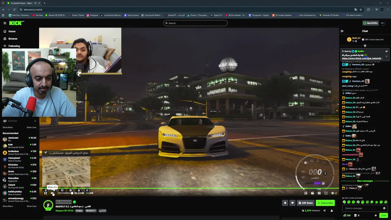Bookmark this page with the star icon

[x=361, y=9]
